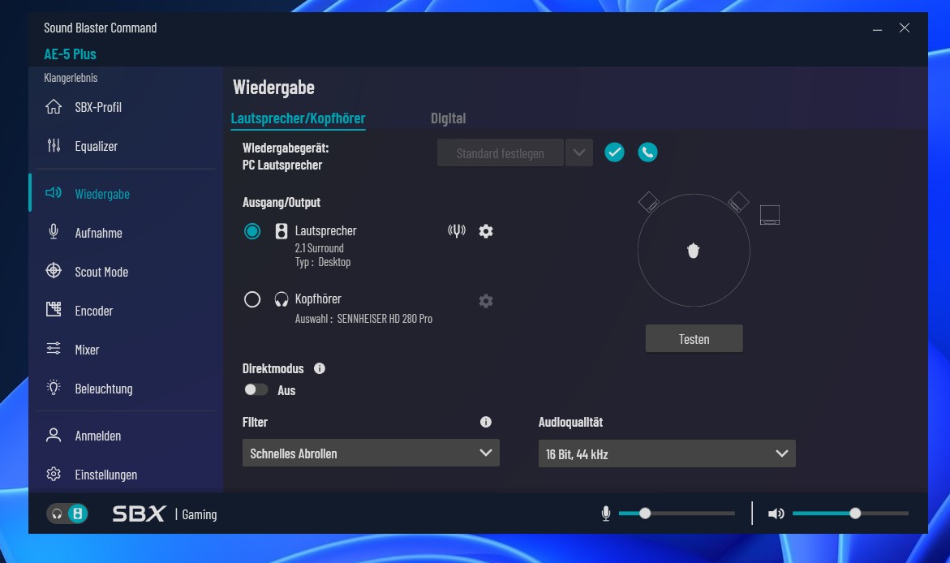Mute microphone via bottom bar mic icon
The image size is (950, 563).
605,514
